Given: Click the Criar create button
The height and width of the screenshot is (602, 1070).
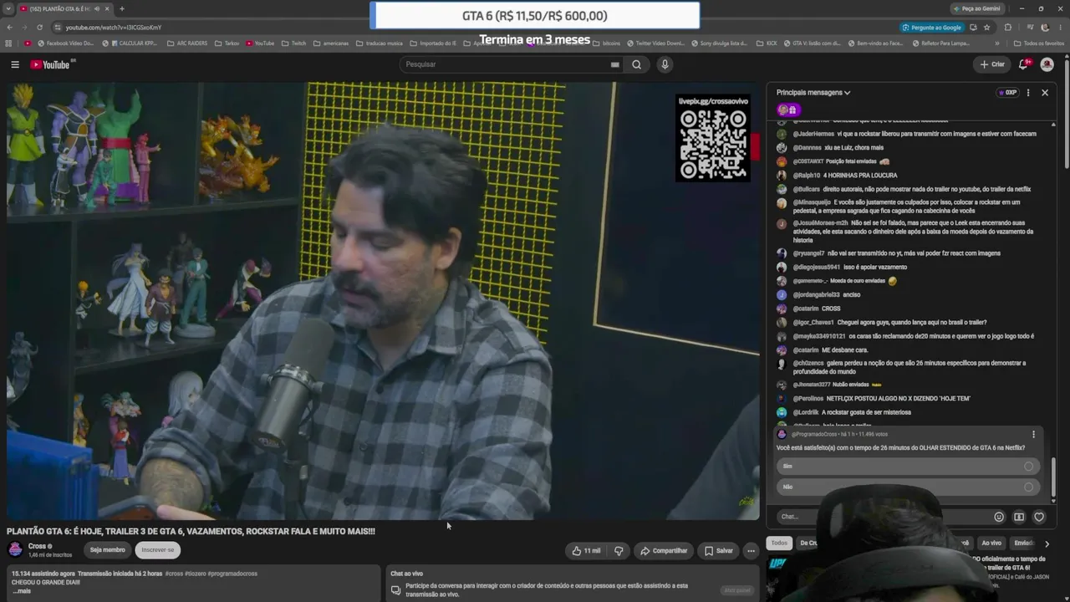Looking at the screenshot, I should (992, 64).
